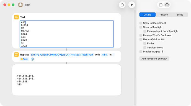Viewport: 191px width, 106px height.
Task: Edit the regex pattern field in Replace
Action: [62, 55]
